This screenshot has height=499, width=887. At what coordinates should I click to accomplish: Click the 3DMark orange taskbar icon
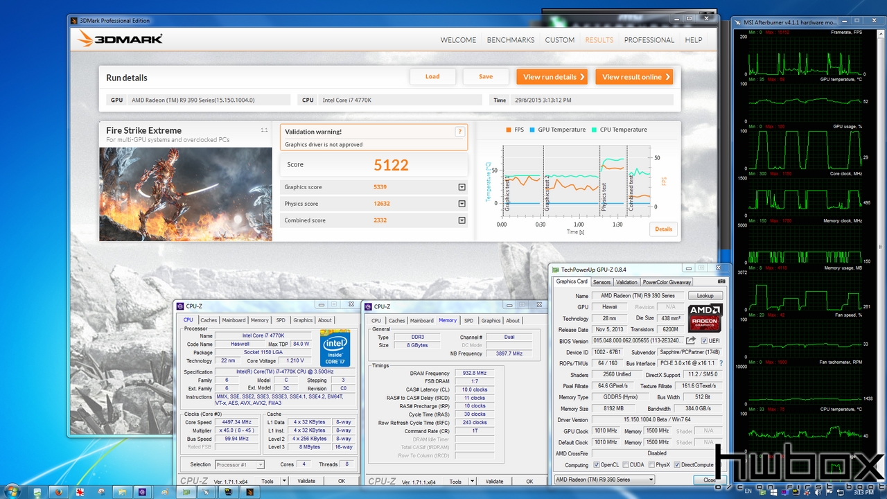click(x=249, y=492)
